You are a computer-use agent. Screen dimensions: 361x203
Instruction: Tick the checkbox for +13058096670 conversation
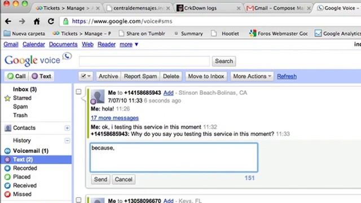click(79, 200)
